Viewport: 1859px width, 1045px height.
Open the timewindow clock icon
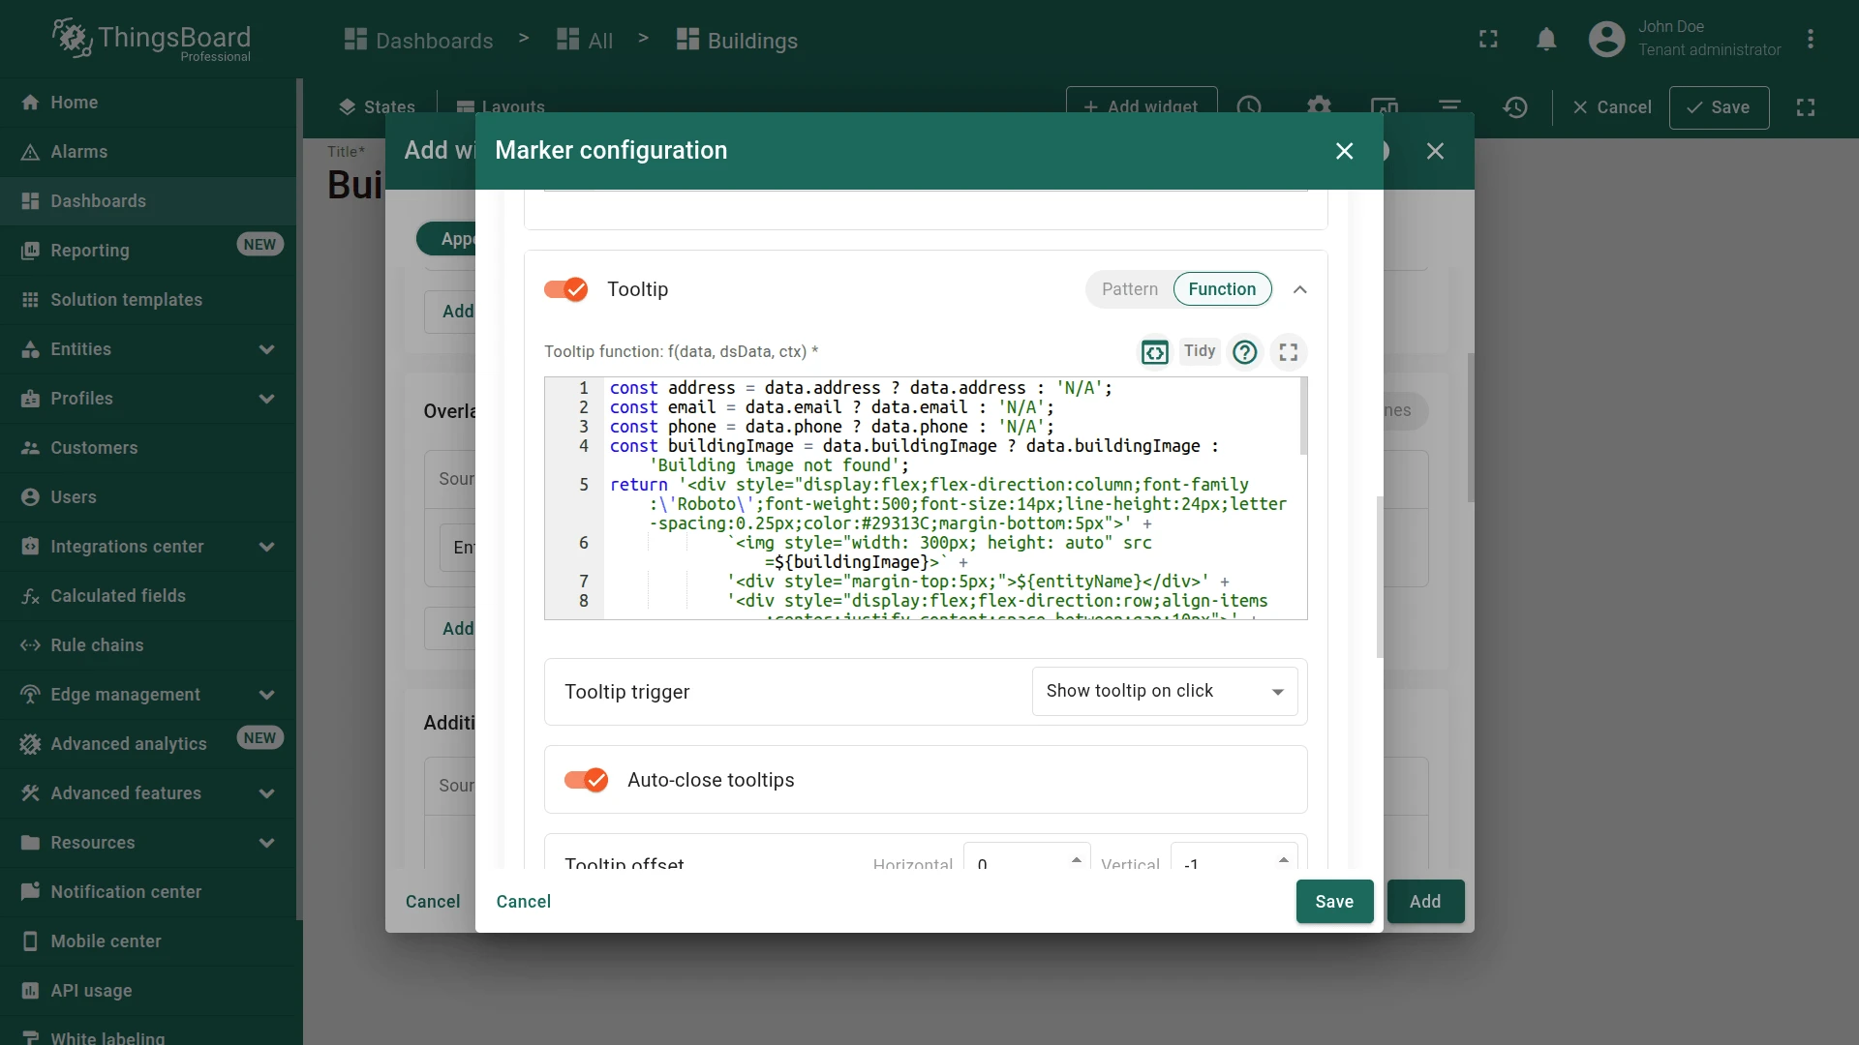coord(1249,107)
